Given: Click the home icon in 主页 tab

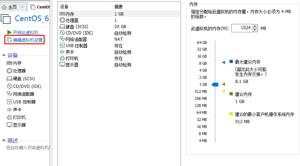Looking at the screenshot, I should [4, 7].
